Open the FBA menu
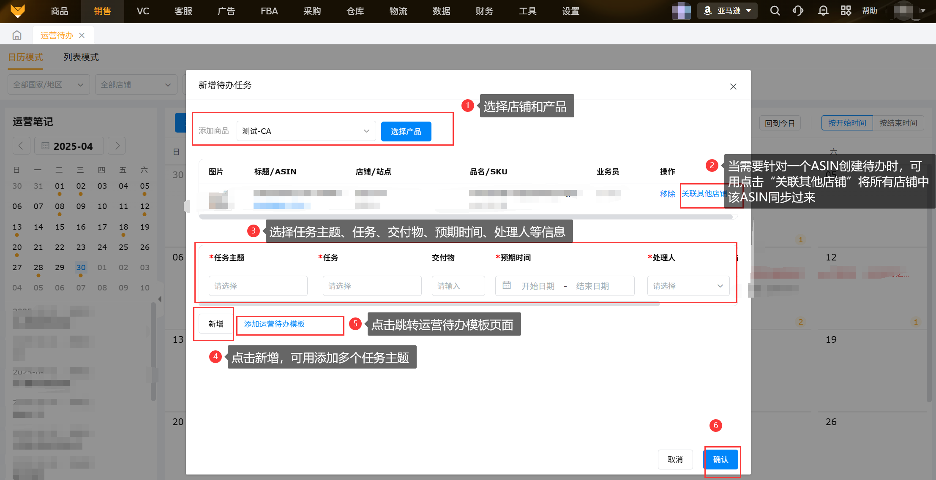Screen dimensions: 936x480 pyautogui.click(x=269, y=11)
